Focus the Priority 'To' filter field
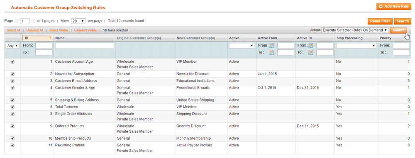415x158 pixels. point(401,53)
